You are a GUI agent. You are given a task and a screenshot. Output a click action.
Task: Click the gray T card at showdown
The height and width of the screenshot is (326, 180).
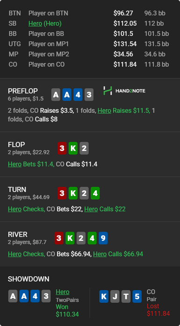(126, 296)
